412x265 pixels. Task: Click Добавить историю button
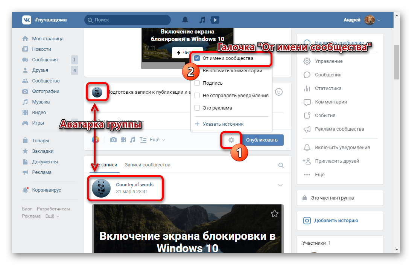[340, 221]
